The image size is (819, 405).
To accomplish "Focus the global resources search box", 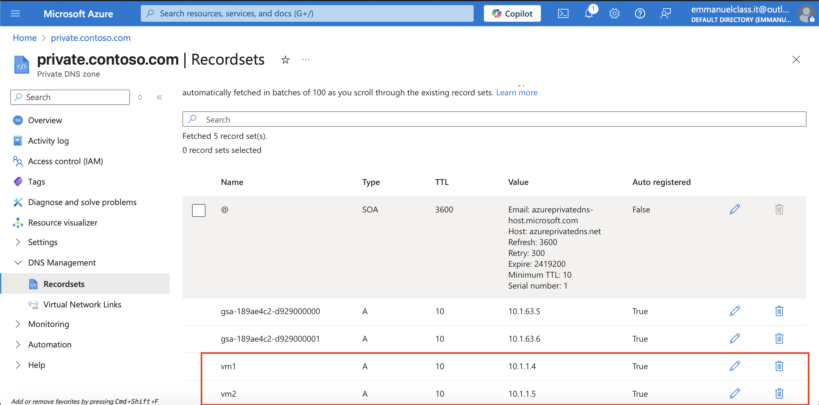I will point(307,13).
